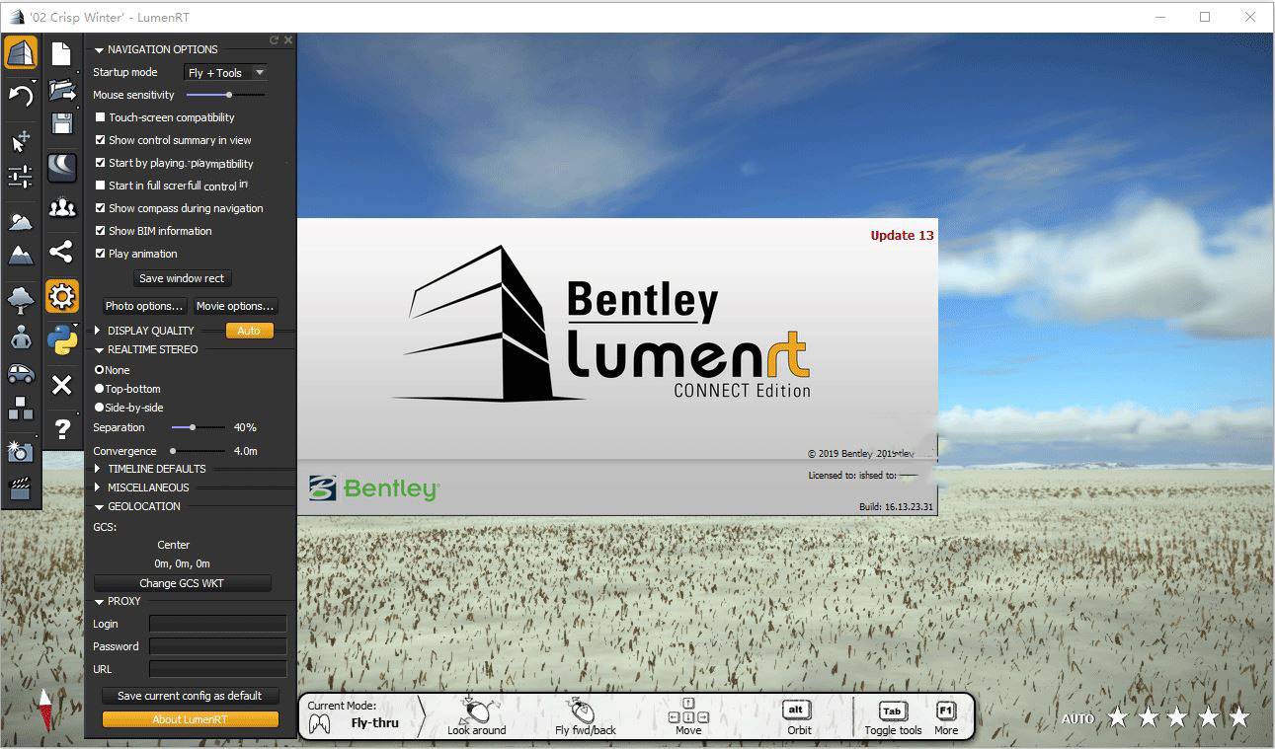Toggle the Play animation checkbox
1275x749 pixels.
click(x=100, y=254)
